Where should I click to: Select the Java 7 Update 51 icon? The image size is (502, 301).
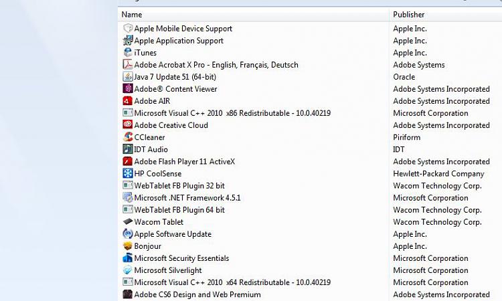(x=128, y=77)
